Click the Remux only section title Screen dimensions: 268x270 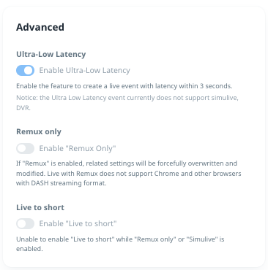(39, 132)
